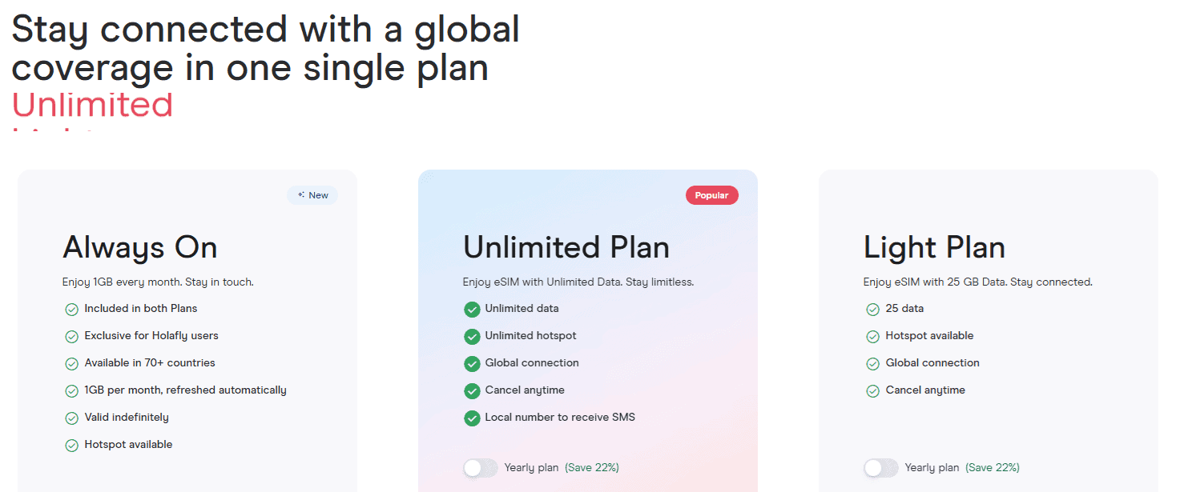The width and height of the screenshot is (1184, 492).
Task: Click the filled checkmark beside Unlimited hotspot
Action: pos(472,337)
